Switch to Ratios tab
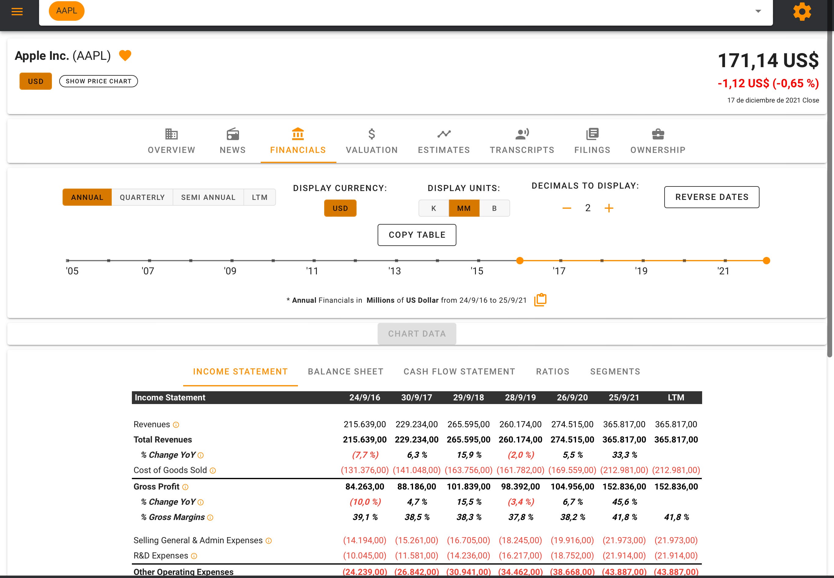 tap(553, 372)
